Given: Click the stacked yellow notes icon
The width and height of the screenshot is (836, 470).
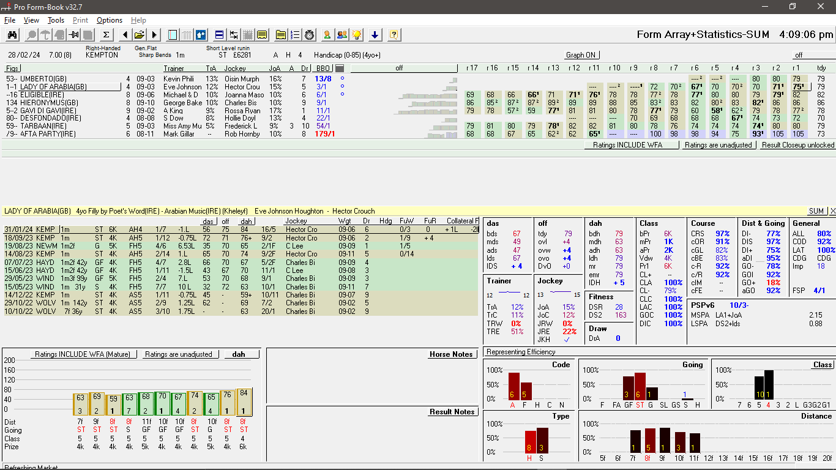Looking at the screenshot, I should click(x=281, y=35).
